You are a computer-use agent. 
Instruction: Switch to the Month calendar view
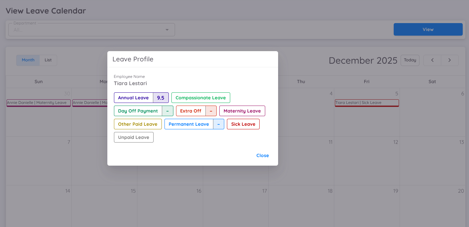28,60
